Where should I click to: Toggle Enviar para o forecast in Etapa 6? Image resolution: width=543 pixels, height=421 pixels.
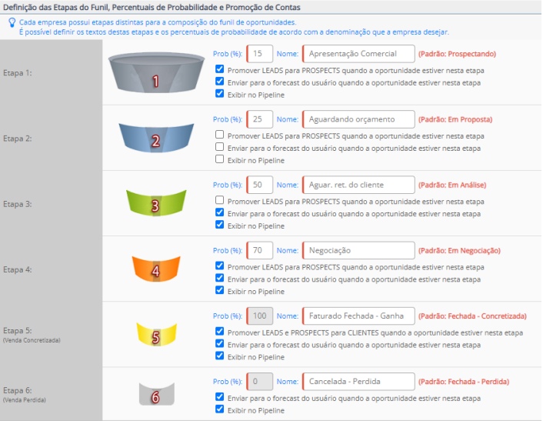click(x=219, y=396)
